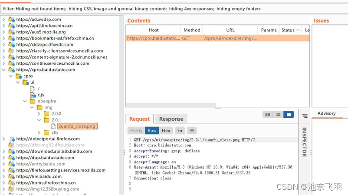
Task: Sort contents by the Status column
Action: pos(290,30)
